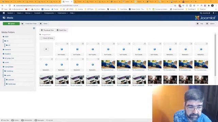The image size is (218, 122).
Task: Open the Apps bookmark shortcut
Action: coord(4,9)
